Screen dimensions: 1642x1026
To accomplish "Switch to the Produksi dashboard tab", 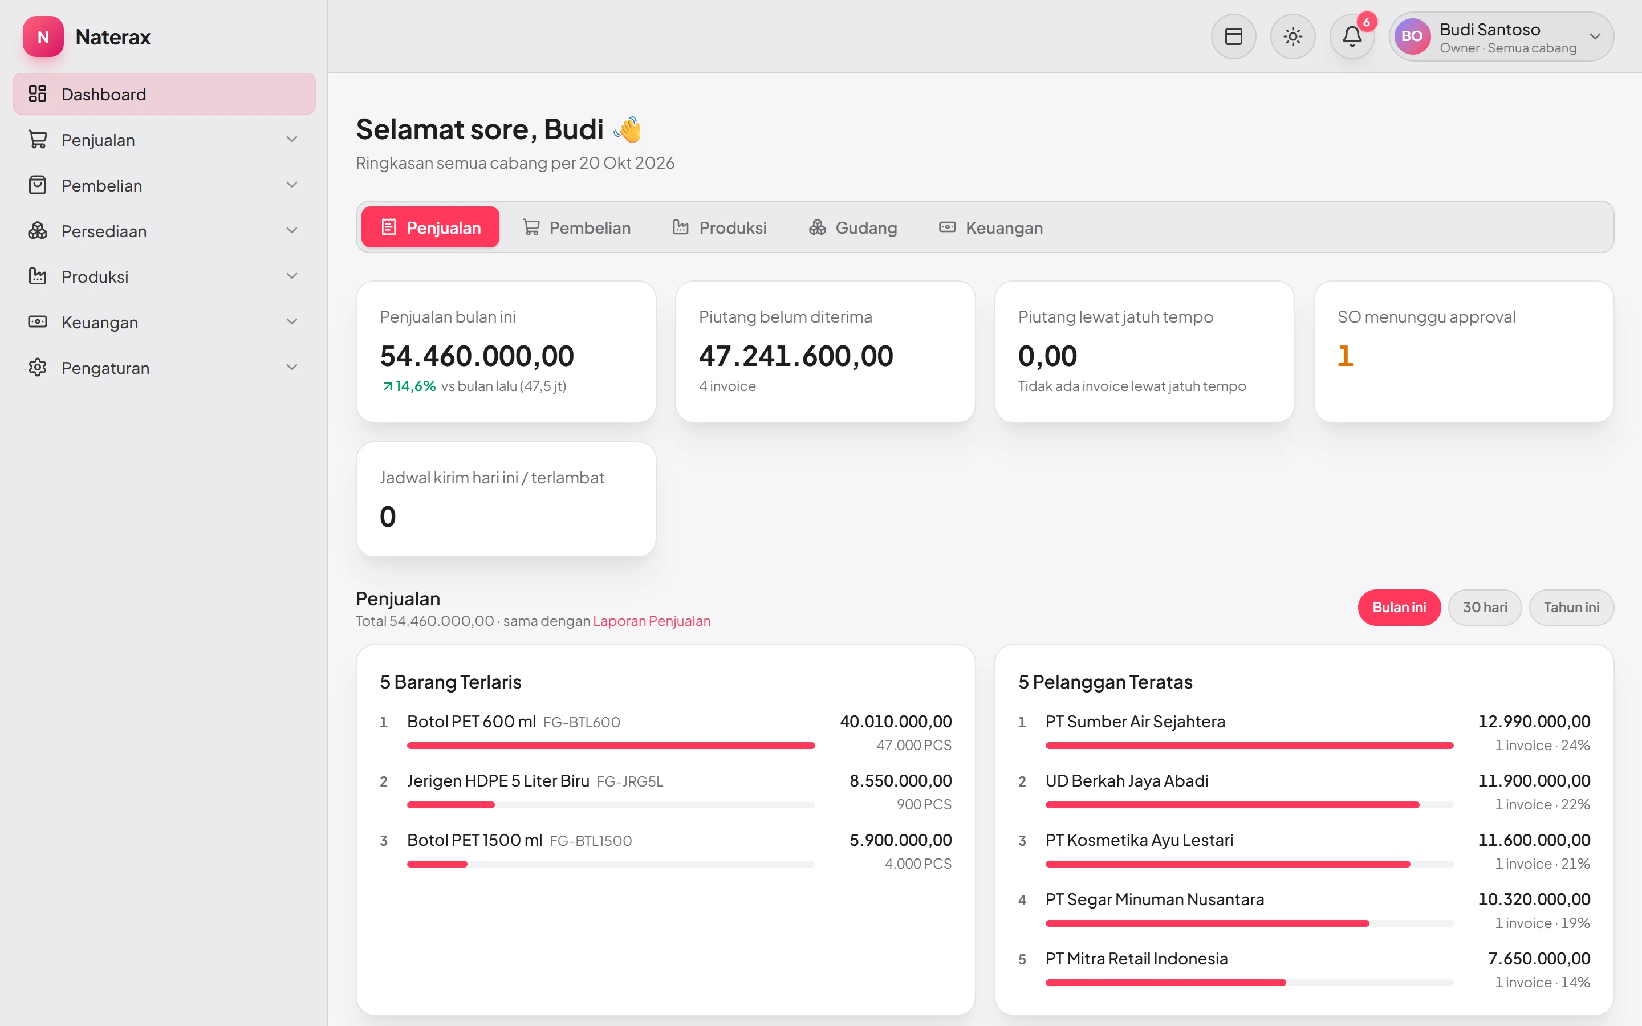I will (720, 227).
